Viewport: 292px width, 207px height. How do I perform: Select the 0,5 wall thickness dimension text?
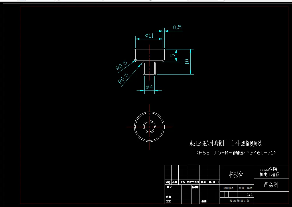(x=177, y=27)
